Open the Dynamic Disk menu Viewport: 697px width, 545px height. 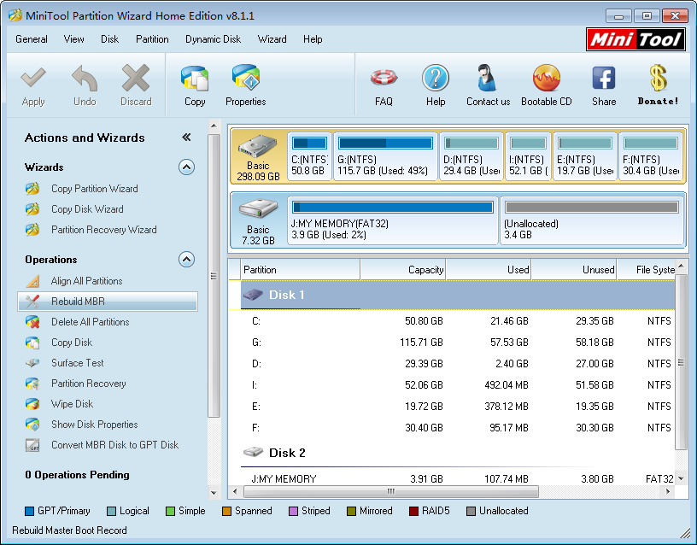click(213, 39)
